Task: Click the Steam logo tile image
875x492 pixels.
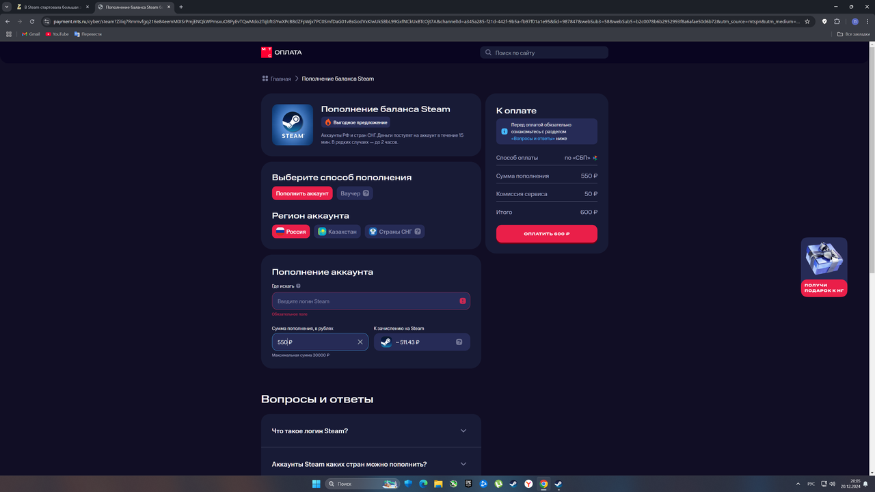Action: [x=293, y=124]
